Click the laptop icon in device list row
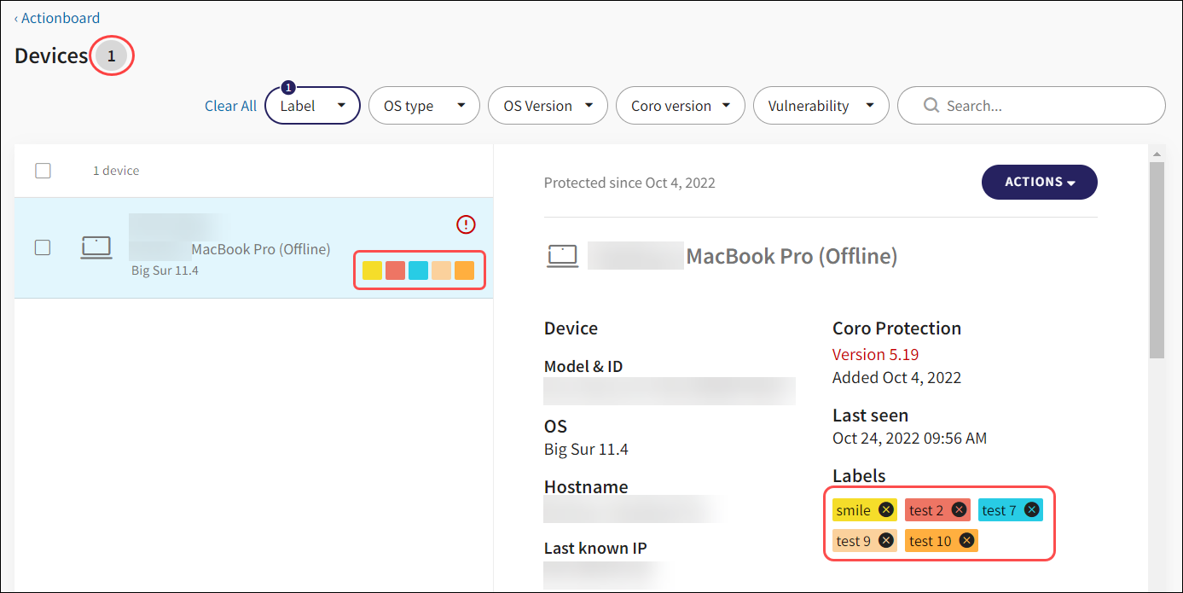1183x593 pixels. point(96,247)
